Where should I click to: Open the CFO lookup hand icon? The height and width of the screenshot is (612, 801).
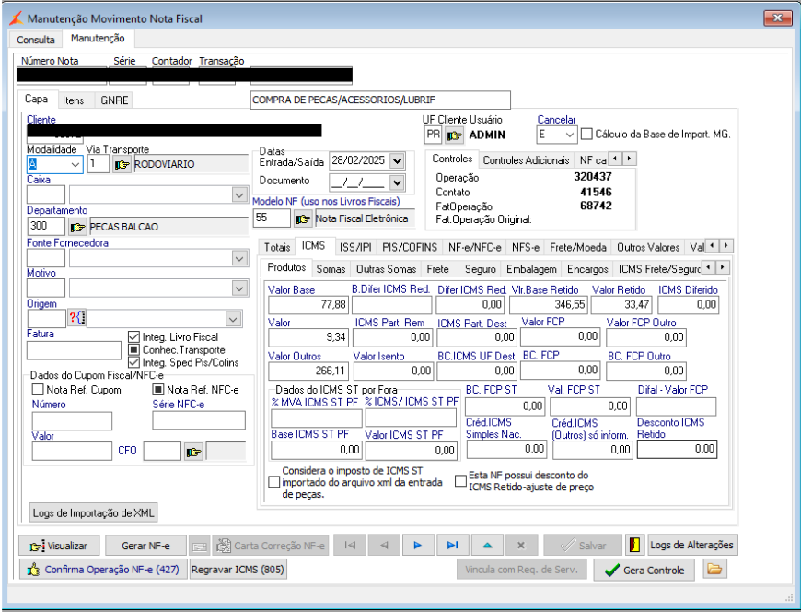click(x=193, y=452)
